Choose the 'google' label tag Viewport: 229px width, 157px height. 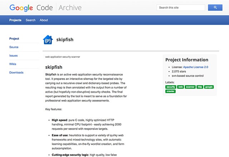click(209, 87)
